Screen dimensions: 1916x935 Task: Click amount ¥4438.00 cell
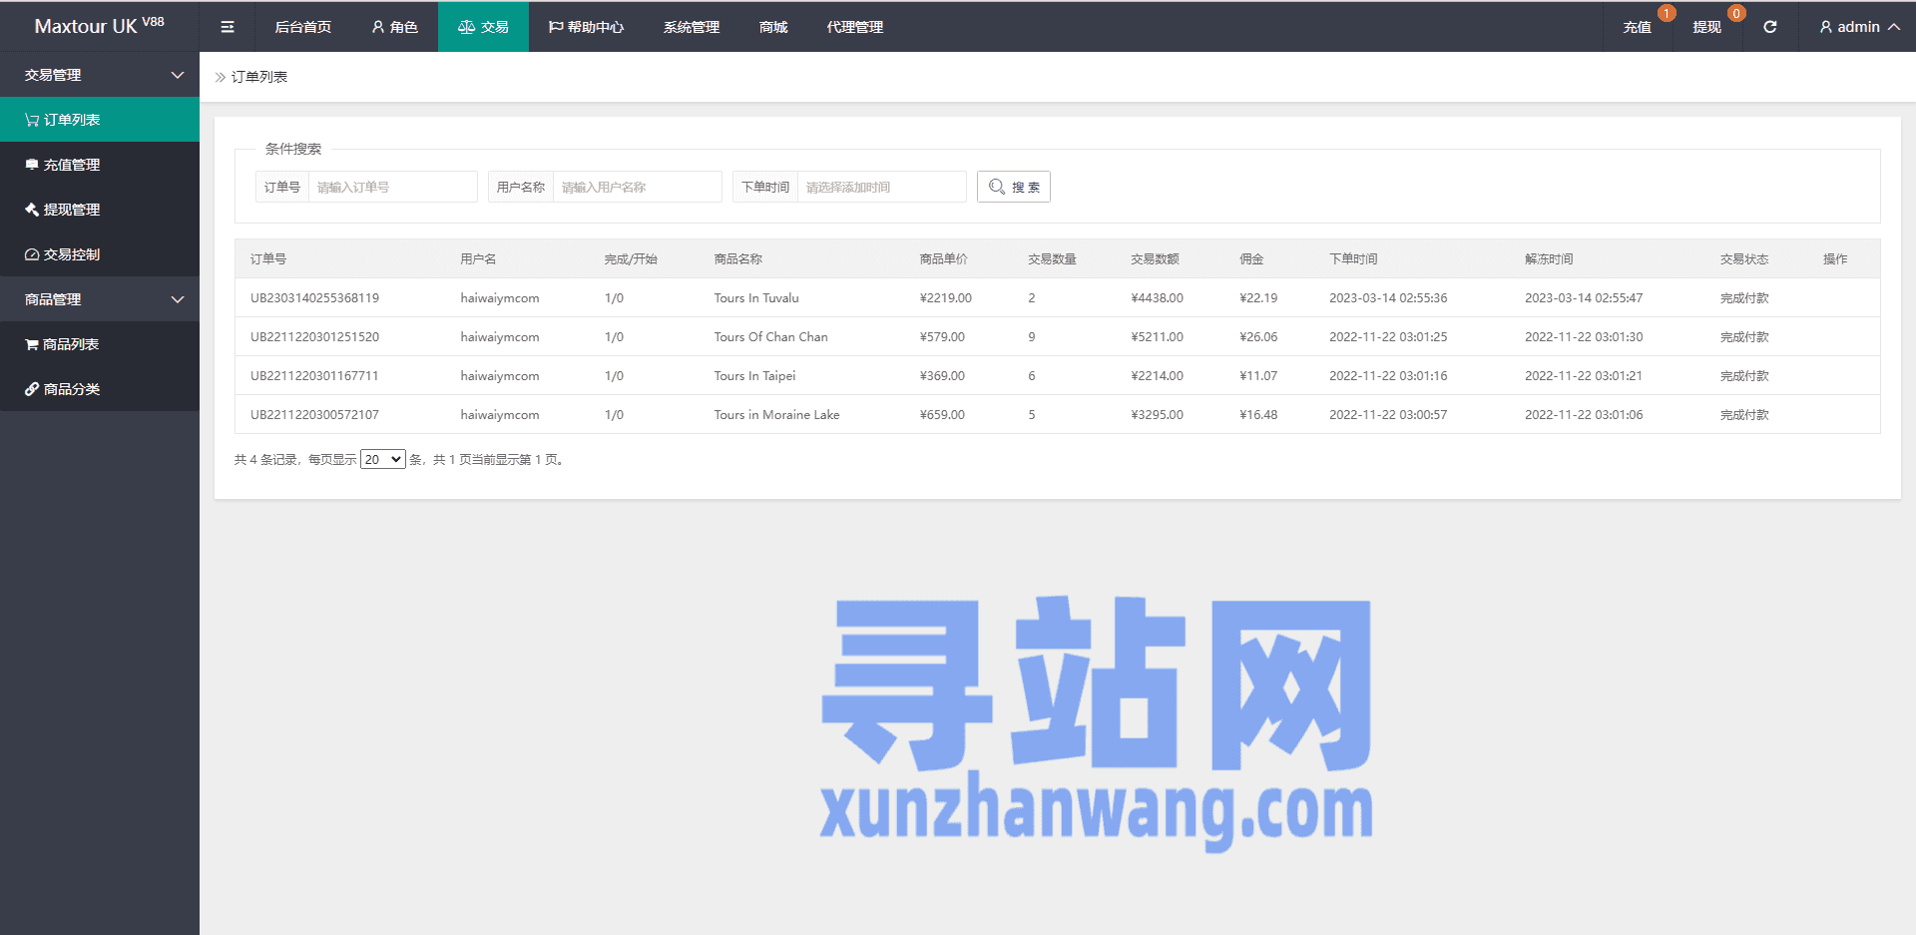(1157, 297)
